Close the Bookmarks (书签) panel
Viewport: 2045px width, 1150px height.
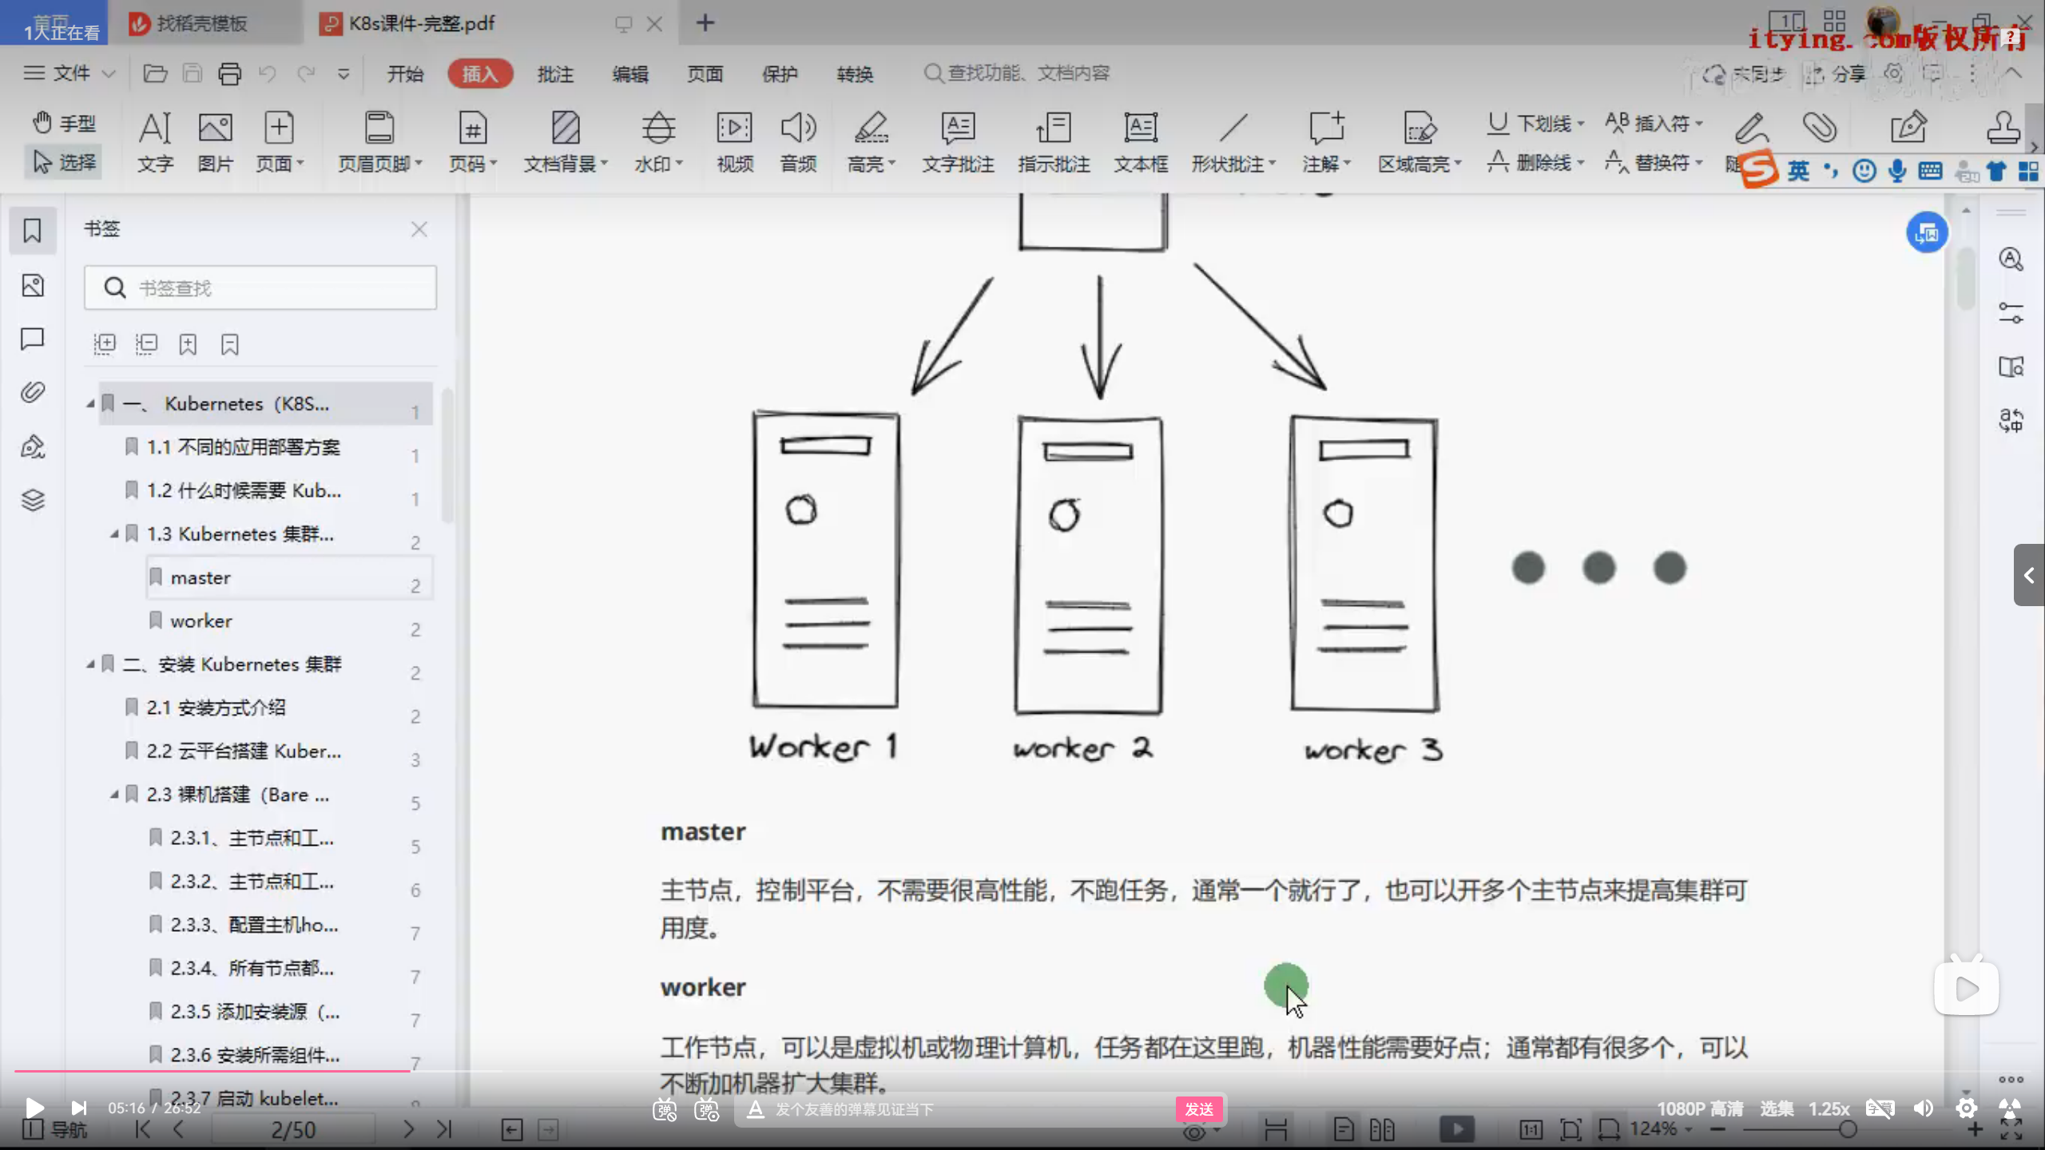pyautogui.click(x=419, y=229)
